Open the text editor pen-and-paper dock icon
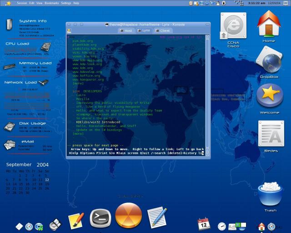The width and height of the screenshot is (291, 233). click(157, 217)
